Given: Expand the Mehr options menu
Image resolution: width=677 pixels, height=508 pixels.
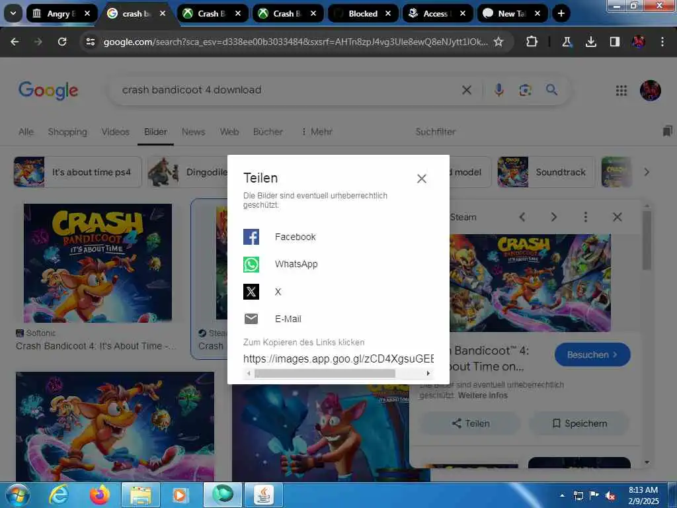Looking at the screenshot, I should (x=317, y=132).
